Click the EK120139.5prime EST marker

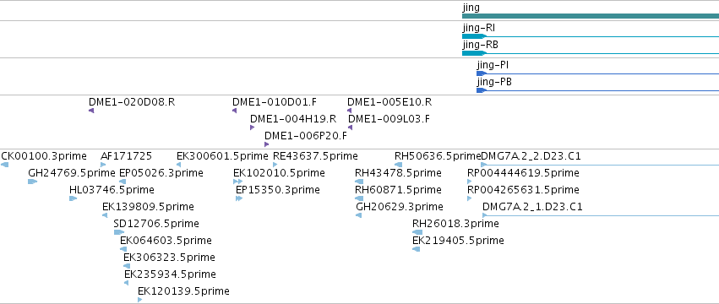tap(140, 300)
